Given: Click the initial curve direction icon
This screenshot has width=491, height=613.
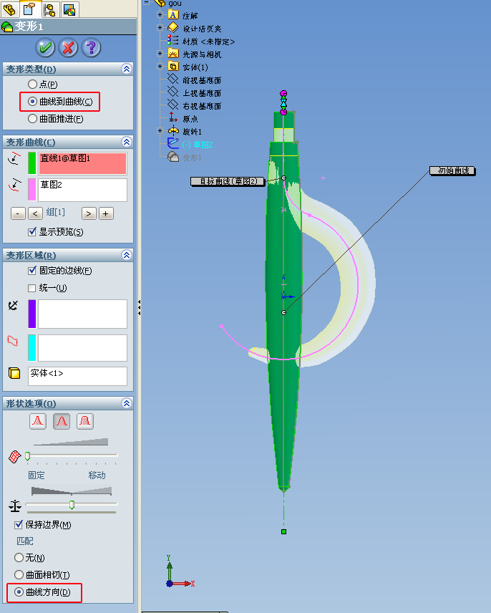Looking at the screenshot, I should (14, 158).
